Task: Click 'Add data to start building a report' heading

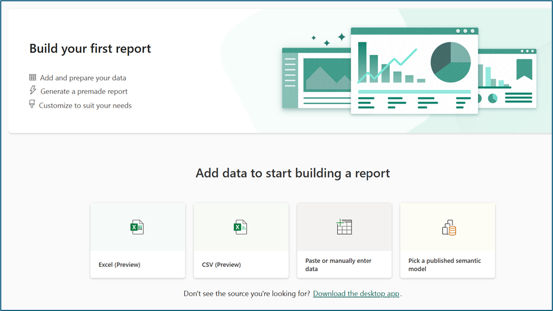Action: coord(293,174)
